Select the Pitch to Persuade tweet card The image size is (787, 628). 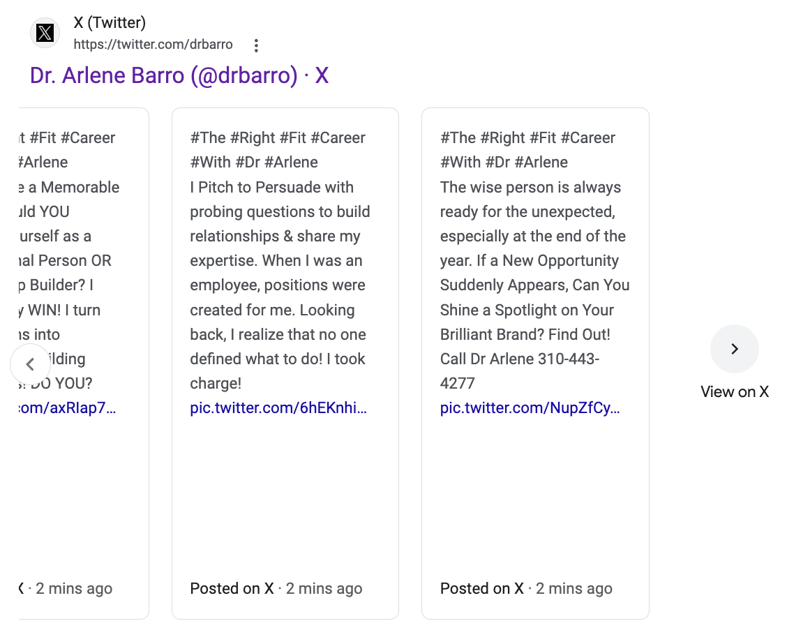(x=285, y=364)
